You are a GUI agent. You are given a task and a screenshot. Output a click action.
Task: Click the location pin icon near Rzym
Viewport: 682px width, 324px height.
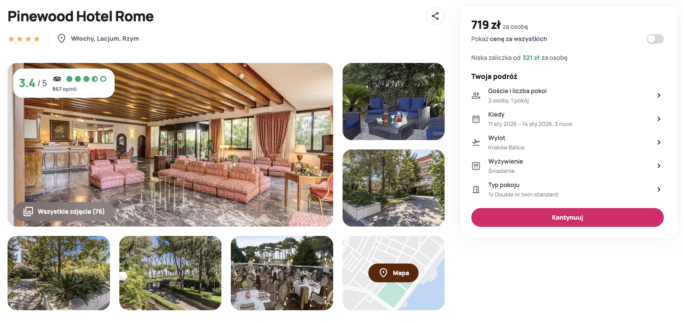point(62,39)
